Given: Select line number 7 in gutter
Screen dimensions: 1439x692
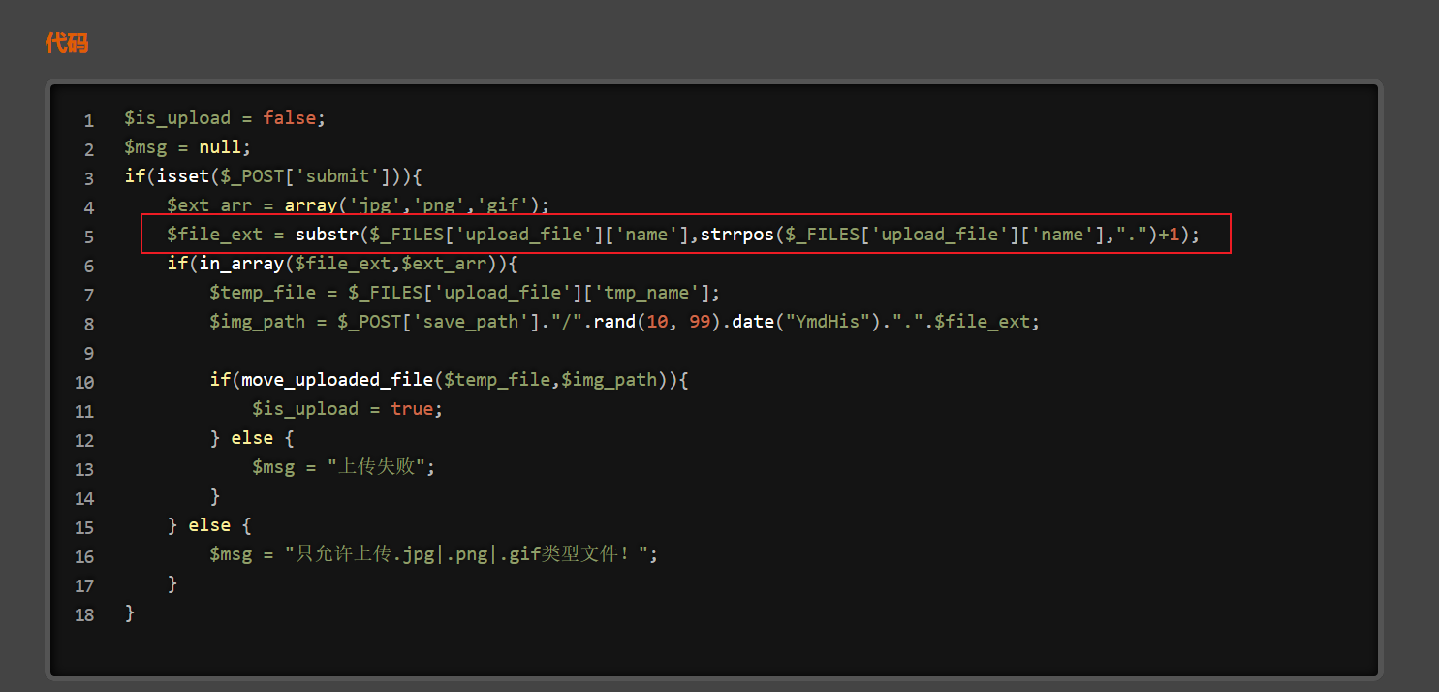Looking at the screenshot, I should coord(89,295).
